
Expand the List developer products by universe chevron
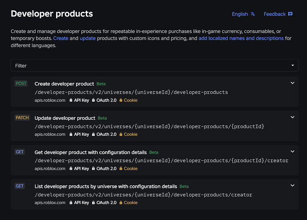292,186
